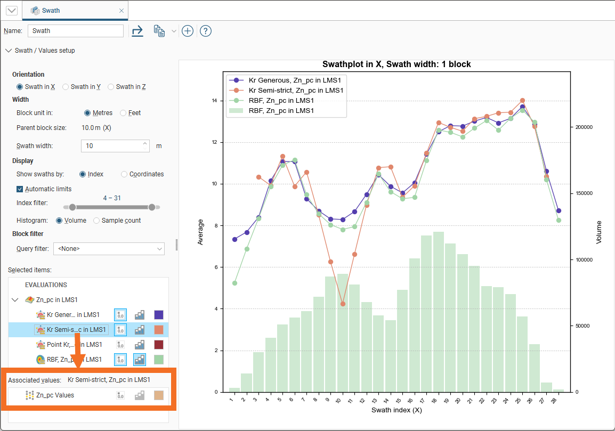
Task: Click the export arrow icon beside Name
Action: click(137, 31)
